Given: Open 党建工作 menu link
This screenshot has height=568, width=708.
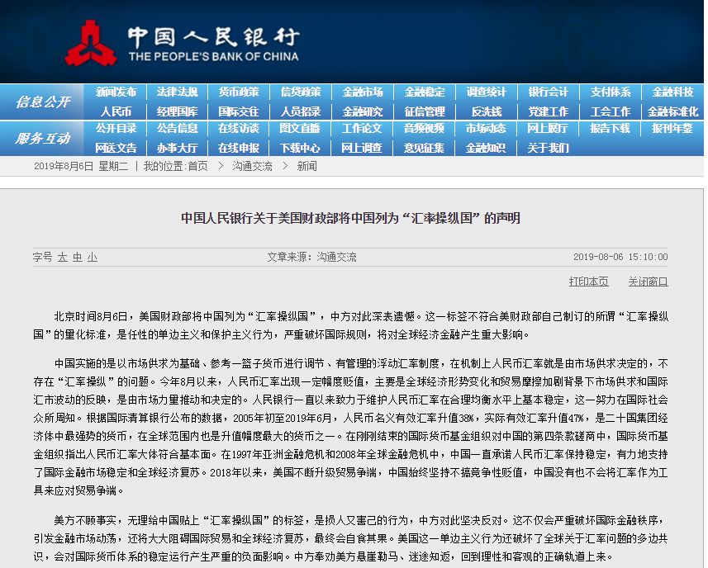Looking at the screenshot, I should [x=549, y=111].
